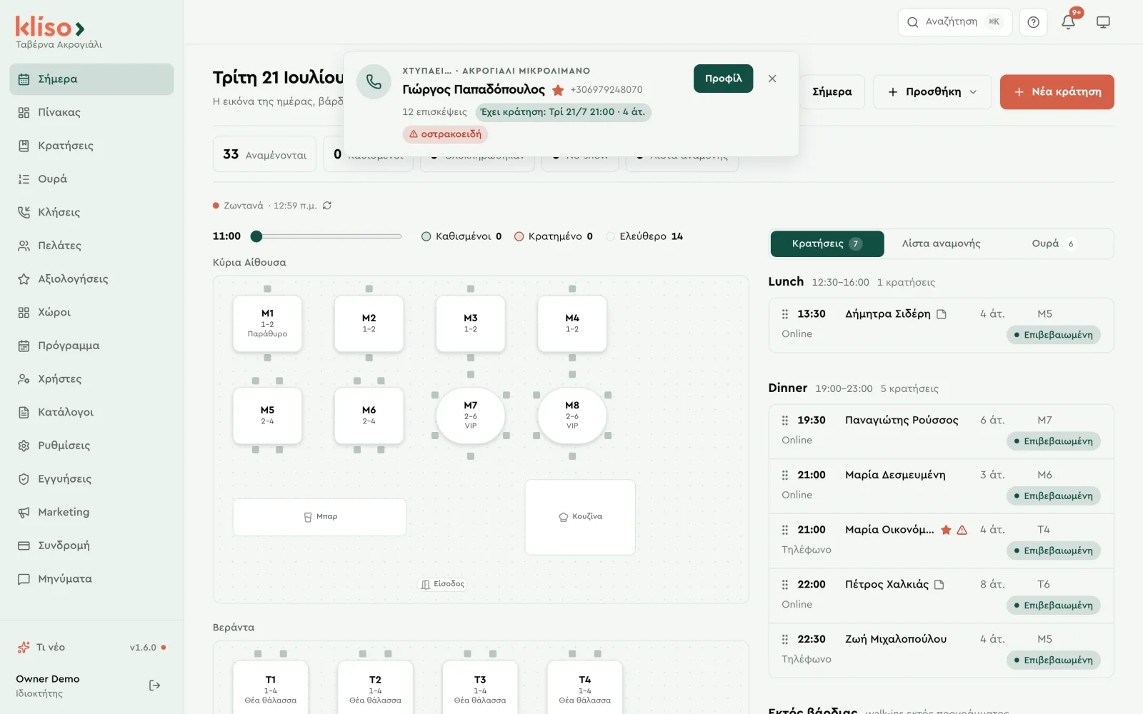Click Επιβεβαιωμένη status on Πέτρος Χαλκιάς row

coord(1054,605)
